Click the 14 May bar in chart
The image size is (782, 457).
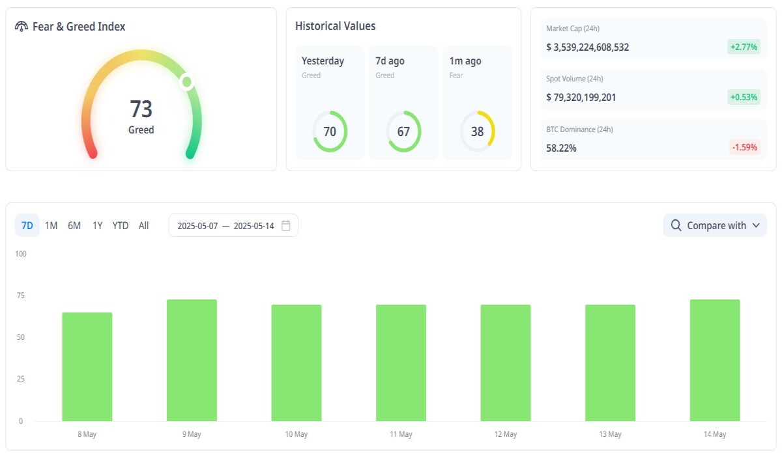coord(715,360)
